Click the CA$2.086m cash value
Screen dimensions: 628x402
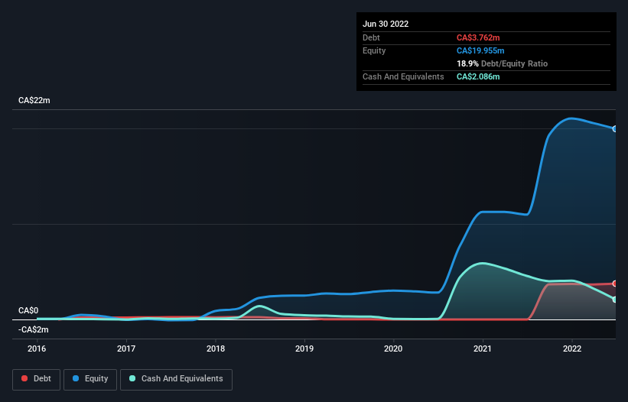478,76
